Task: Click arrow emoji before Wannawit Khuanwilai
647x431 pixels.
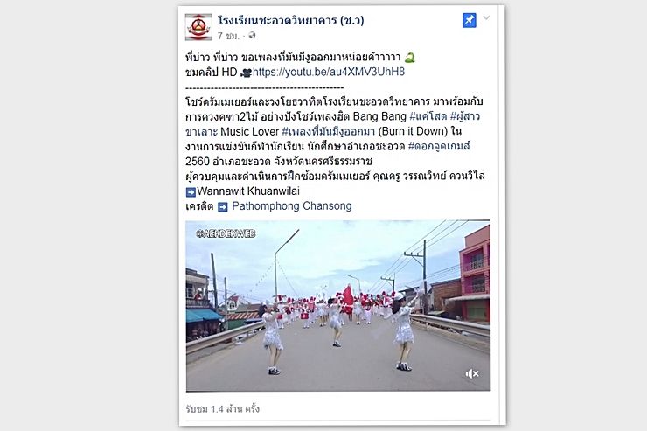Action: pyautogui.click(x=191, y=191)
